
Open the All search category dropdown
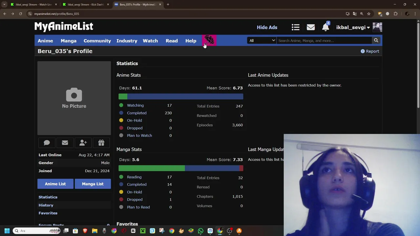coord(262,41)
